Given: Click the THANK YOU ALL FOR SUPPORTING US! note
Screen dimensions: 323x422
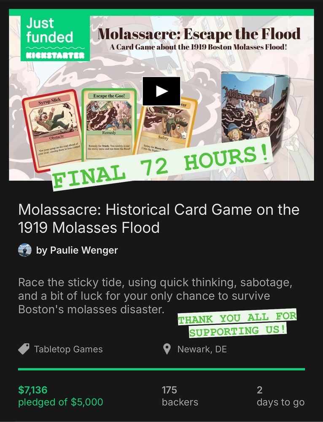Looking at the screenshot, I should pyautogui.click(x=237, y=323).
